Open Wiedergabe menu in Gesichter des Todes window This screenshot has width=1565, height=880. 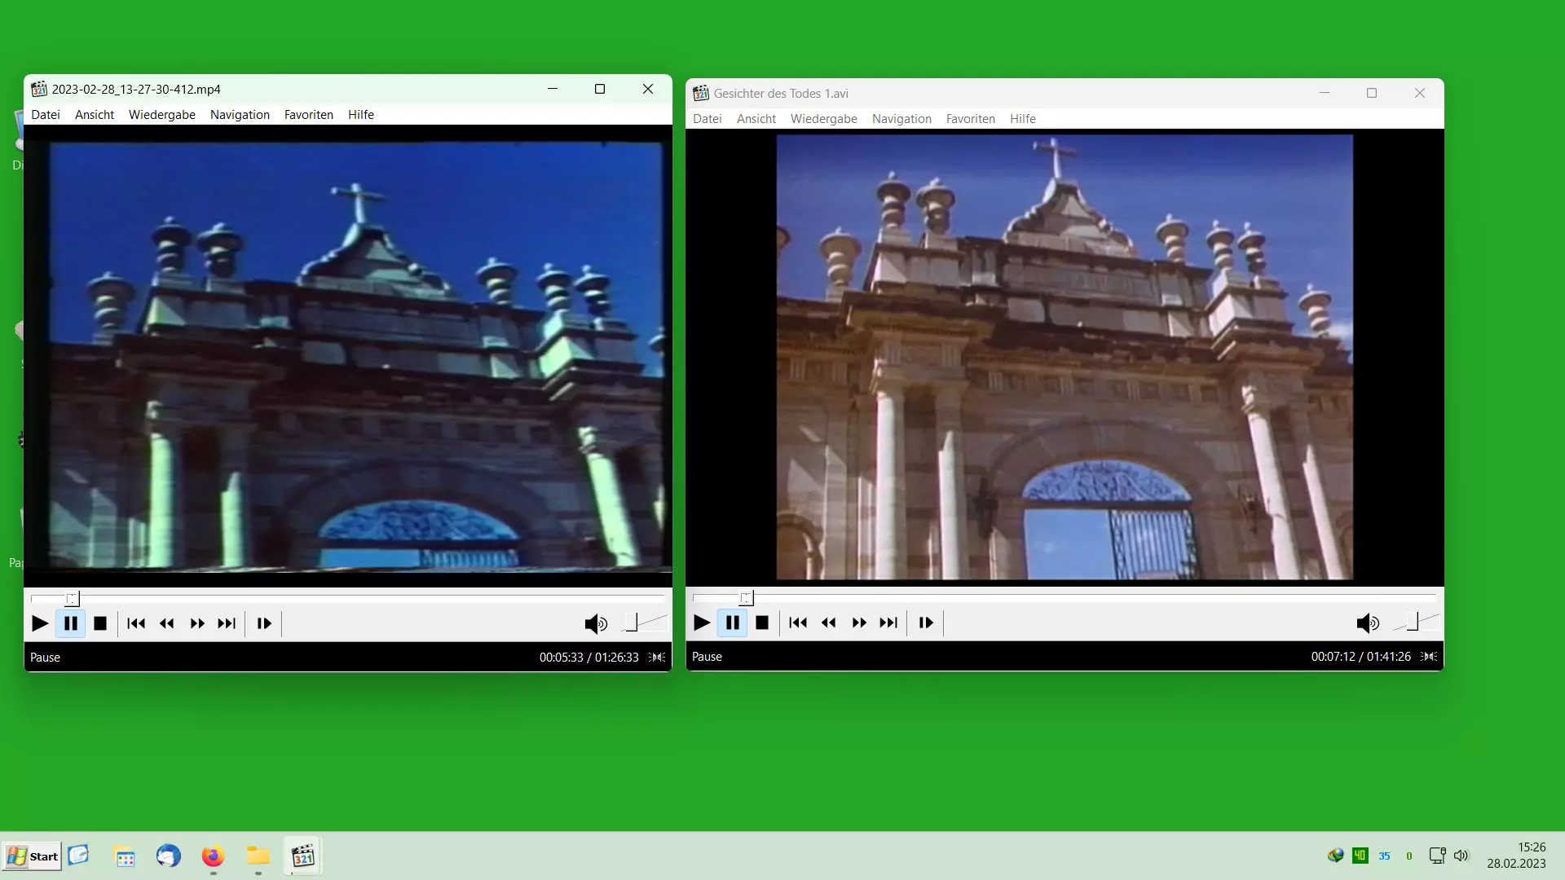[824, 119]
